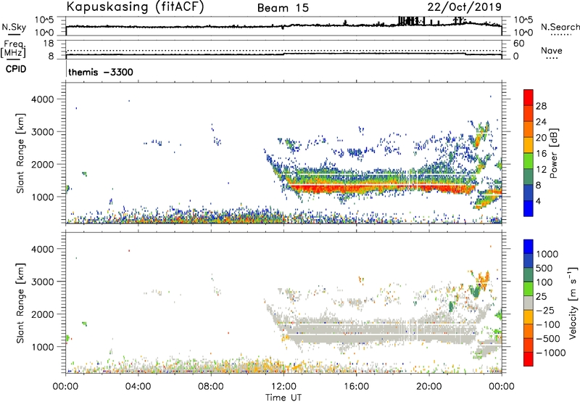Click the '16' power colorbar tick
Screen dimensions: 580x402
point(541,154)
